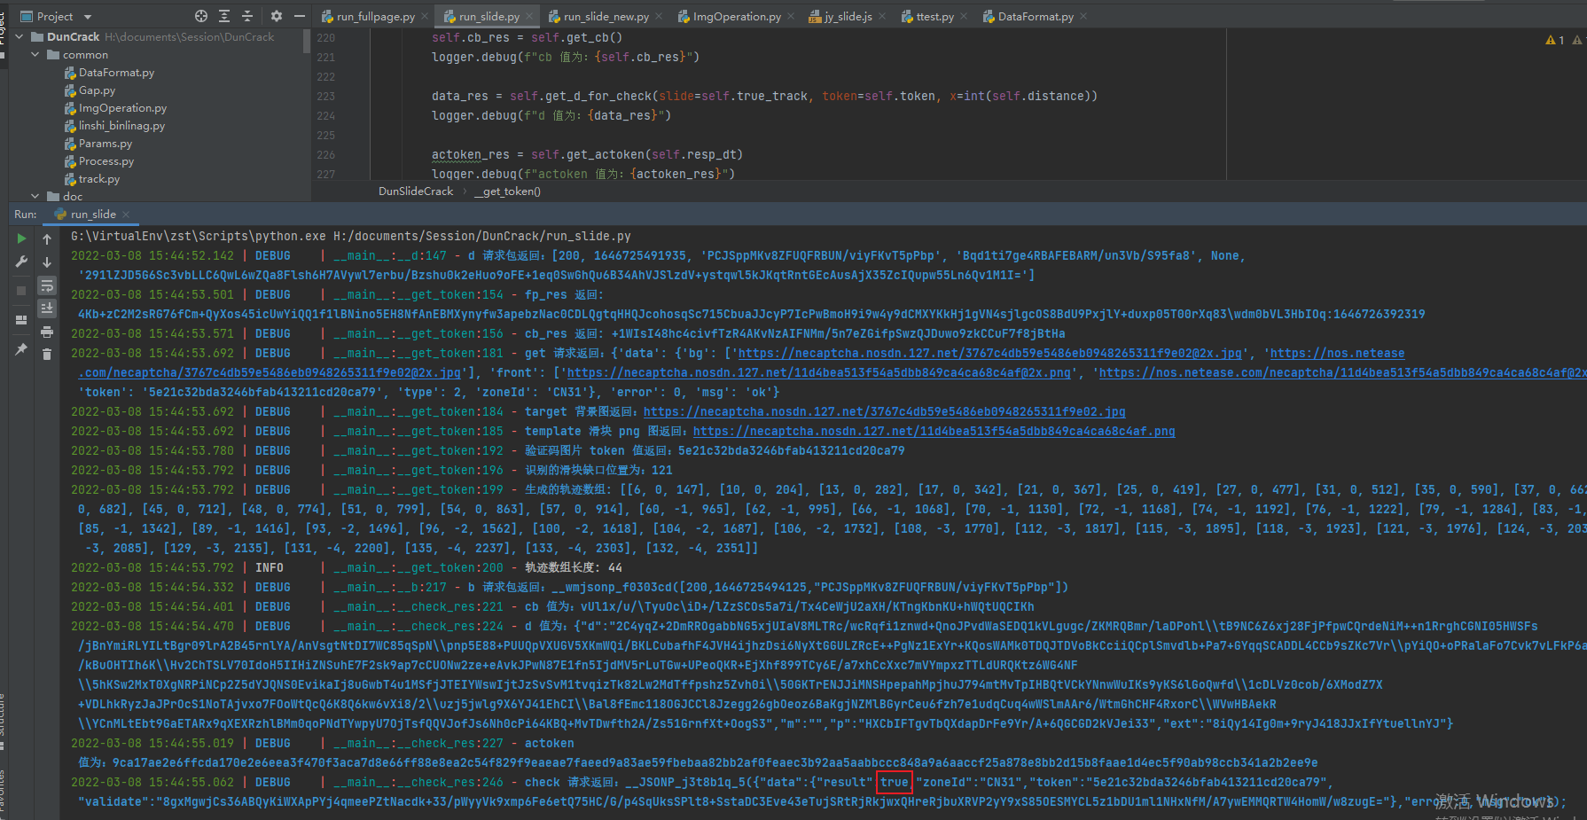The width and height of the screenshot is (1587, 820).
Task: Click Up the Stack Trace arrow
Action: (47, 238)
